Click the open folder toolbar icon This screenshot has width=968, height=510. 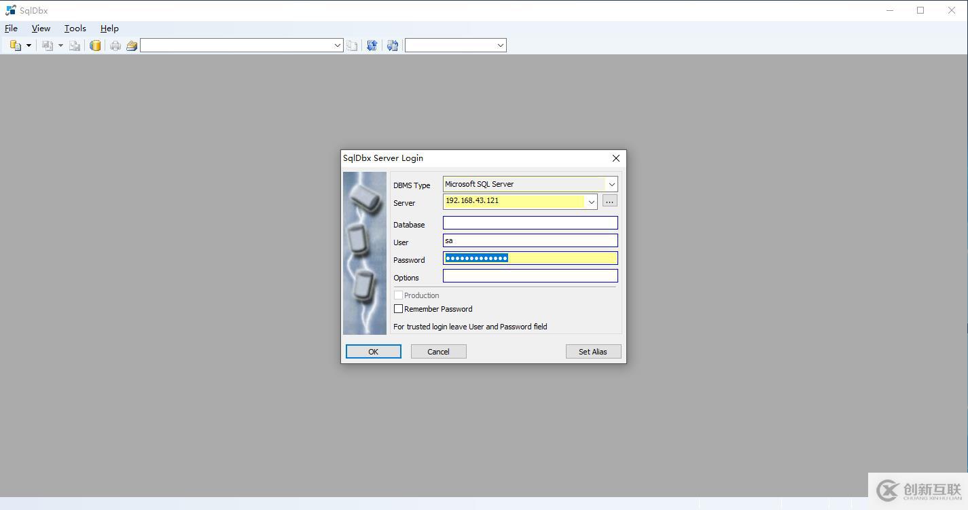(132, 45)
